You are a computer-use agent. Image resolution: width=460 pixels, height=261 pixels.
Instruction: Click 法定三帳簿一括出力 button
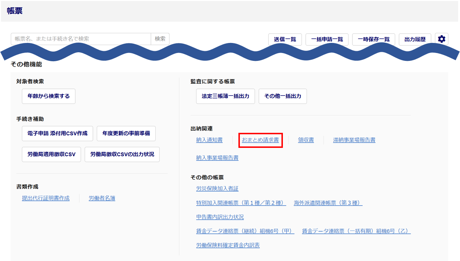click(x=225, y=96)
